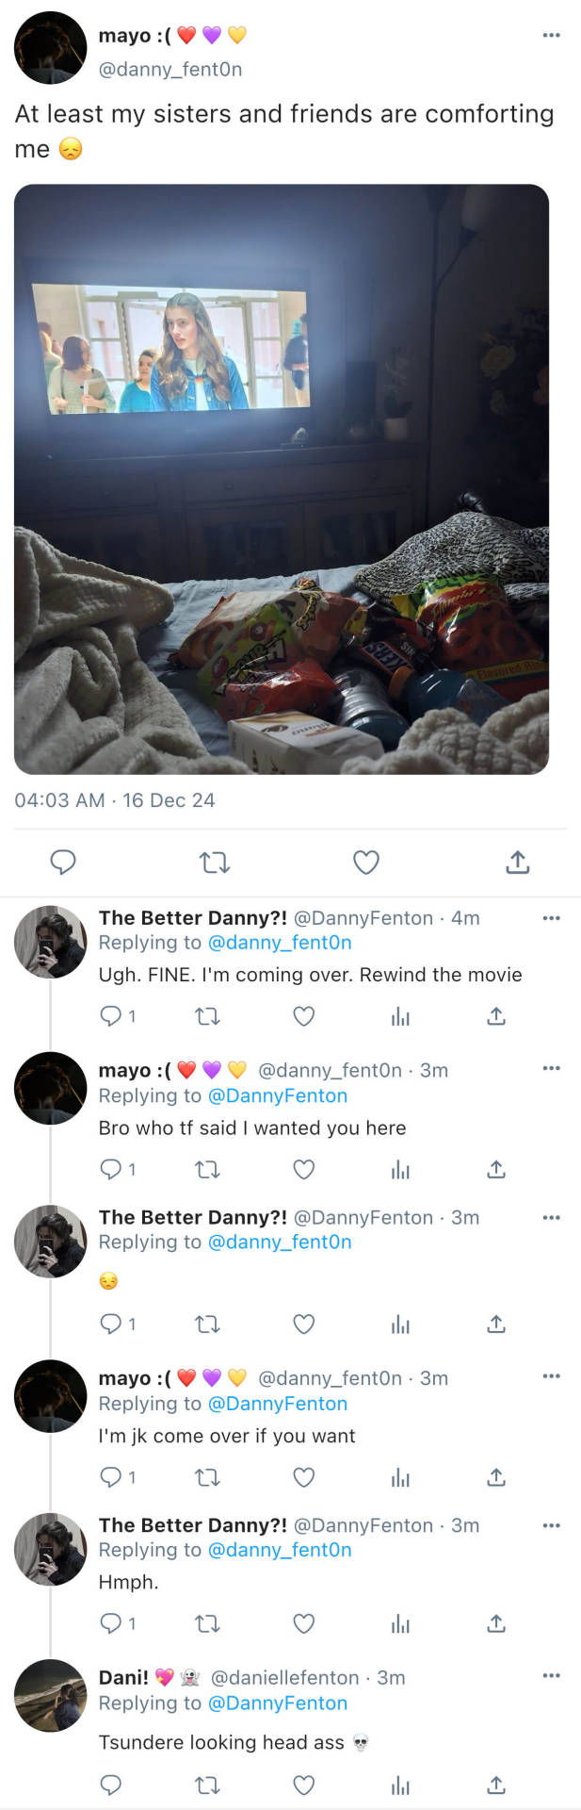Image resolution: width=581 pixels, height=1810 pixels.
Task: Share the main tweet by mayo
Action: 517,862
